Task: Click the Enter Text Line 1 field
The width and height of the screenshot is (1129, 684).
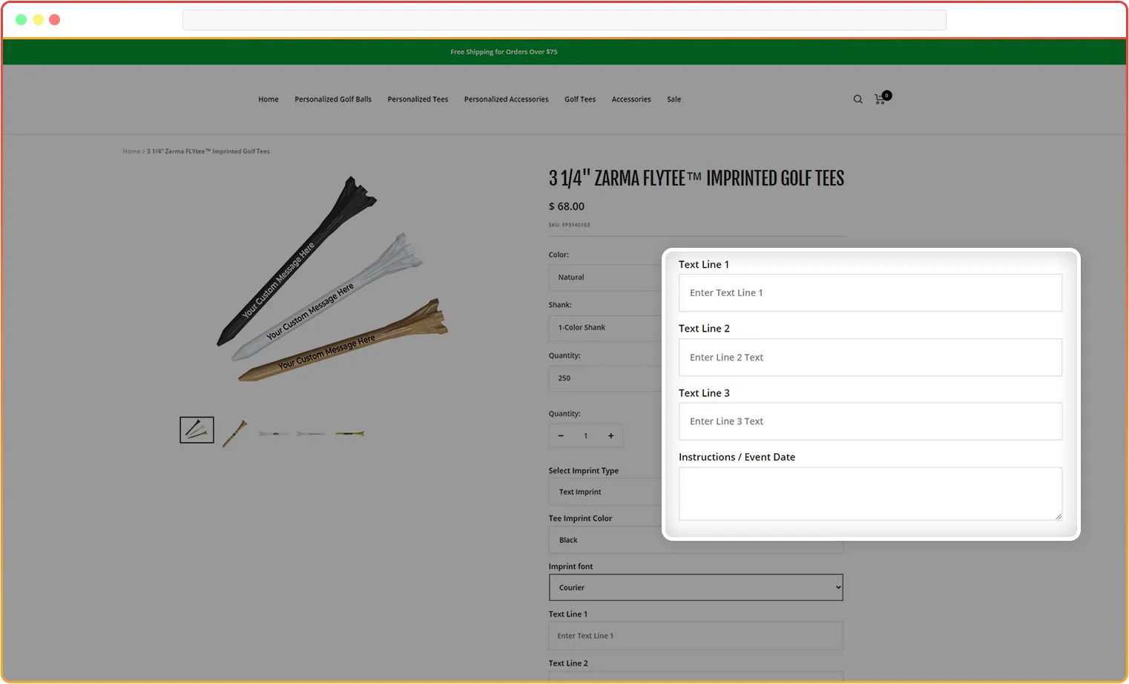Action: coord(870,292)
